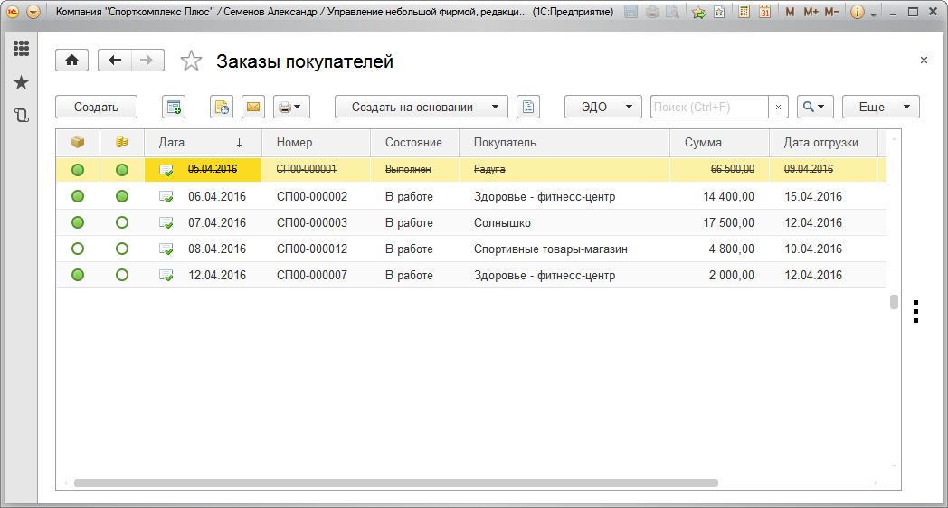This screenshot has height=508, width=948.
Task: Click shipment status circle for order СП00-000012
Action: click(x=78, y=249)
